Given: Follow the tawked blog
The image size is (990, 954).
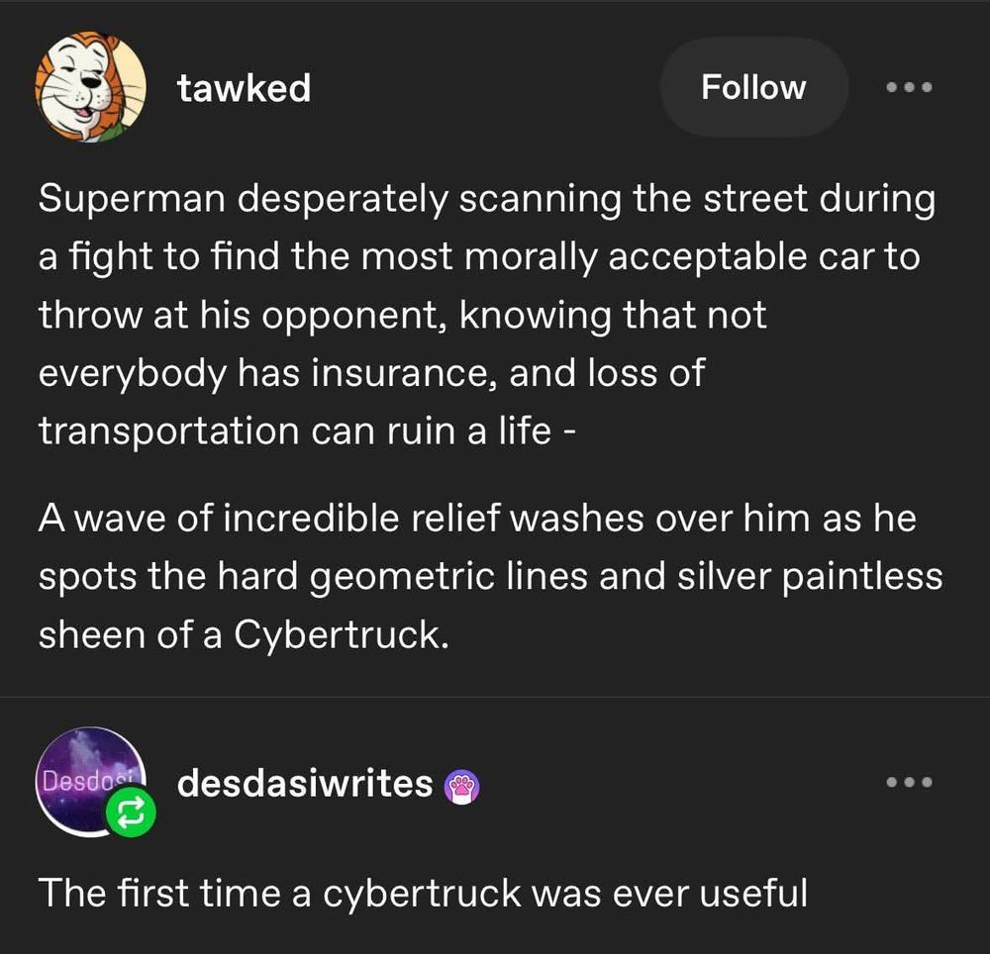Looking at the screenshot, I should pyautogui.click(x=753, y=87).
